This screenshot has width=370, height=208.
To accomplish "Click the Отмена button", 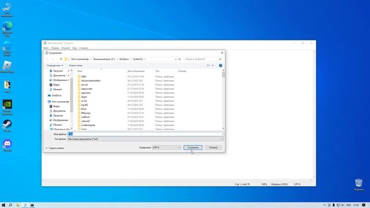I will pos(213,147).
